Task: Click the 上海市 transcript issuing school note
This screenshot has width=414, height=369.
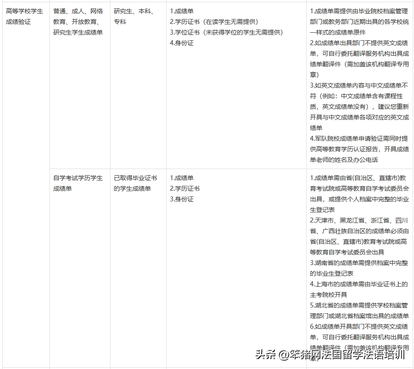Action: (359, 289)
